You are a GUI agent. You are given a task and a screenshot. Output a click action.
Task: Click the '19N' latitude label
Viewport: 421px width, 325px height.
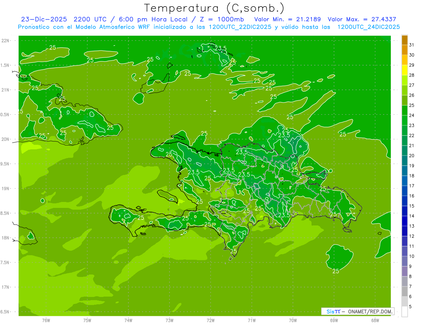[5, 189]
